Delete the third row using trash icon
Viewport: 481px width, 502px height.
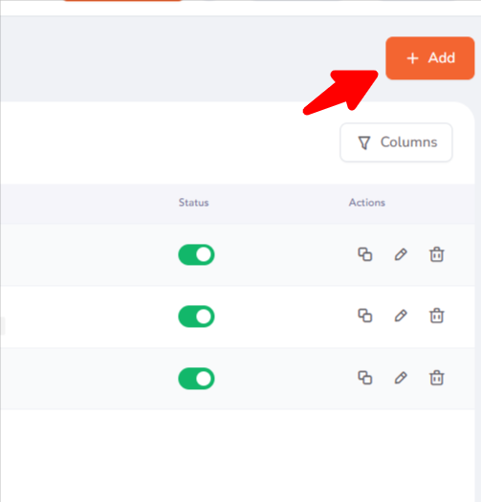(436, 378)
